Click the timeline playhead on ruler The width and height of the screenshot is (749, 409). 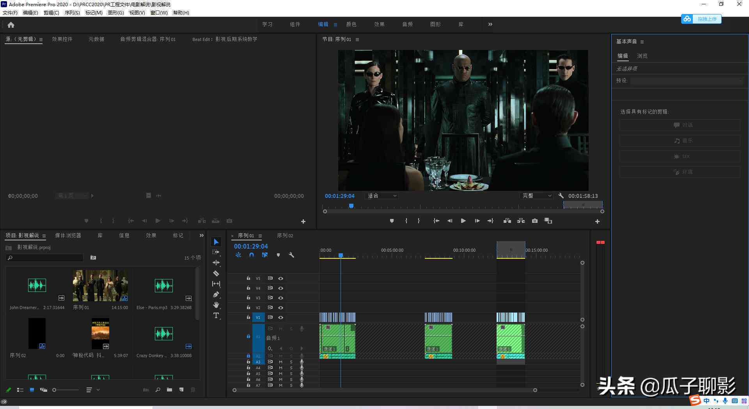tap(341, 255)
